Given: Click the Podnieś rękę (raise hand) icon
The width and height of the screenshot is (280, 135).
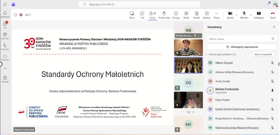Looking at the screenshot, I should [164, 14].
